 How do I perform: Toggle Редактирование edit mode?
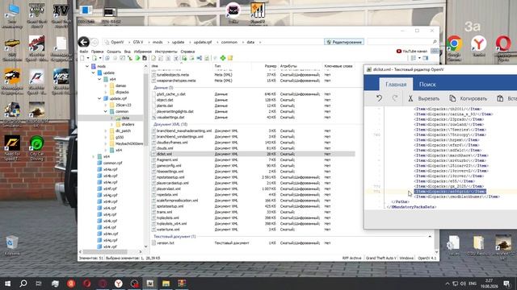click(x=344, y=42)
